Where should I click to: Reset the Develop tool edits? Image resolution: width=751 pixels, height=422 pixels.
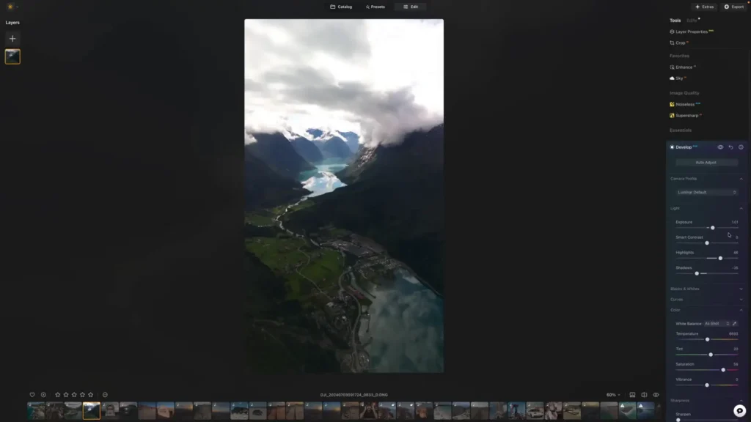click(x=730, y=147)
